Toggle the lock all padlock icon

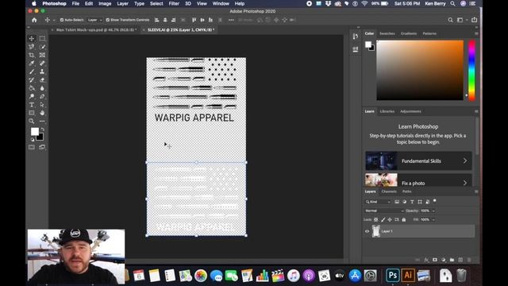point(404,220)
